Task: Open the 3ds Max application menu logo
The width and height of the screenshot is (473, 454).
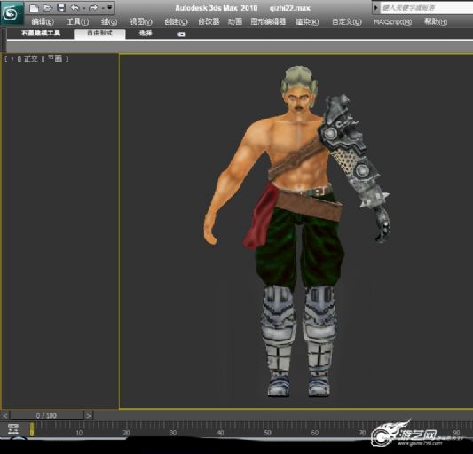Action: 12,13
